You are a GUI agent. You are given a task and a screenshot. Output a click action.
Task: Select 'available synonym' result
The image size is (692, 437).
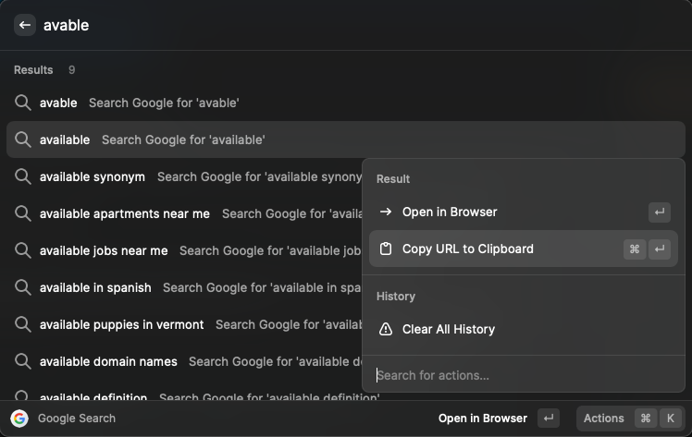tap(184, 176)
